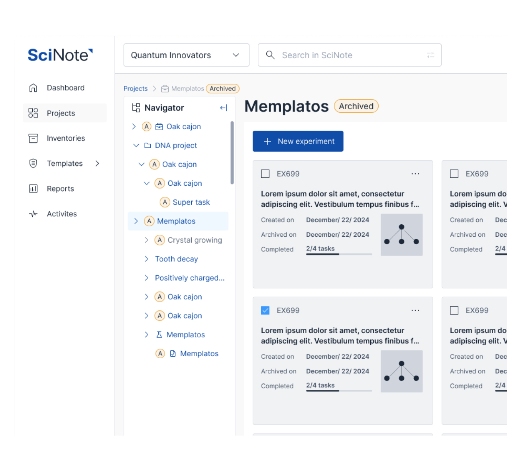The image size is (507, 471).
Task: Click the Dashboard home icon
Action: 33,88
